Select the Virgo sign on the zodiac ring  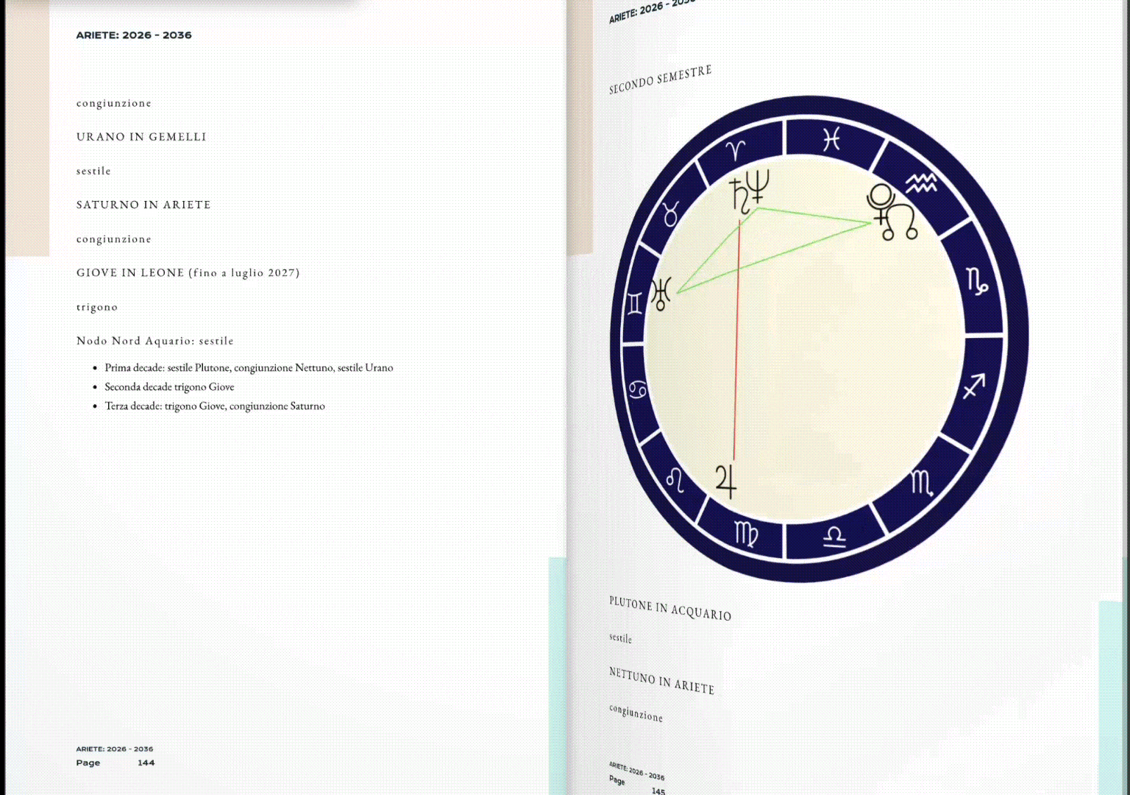point(746,534)
